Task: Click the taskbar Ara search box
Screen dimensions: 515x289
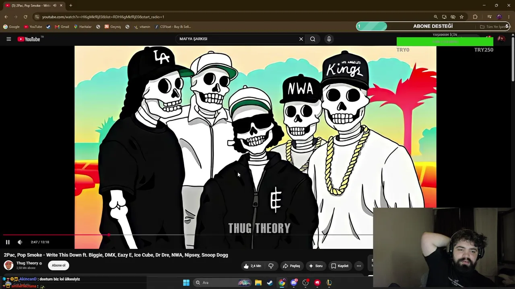Action: point(222,283)
